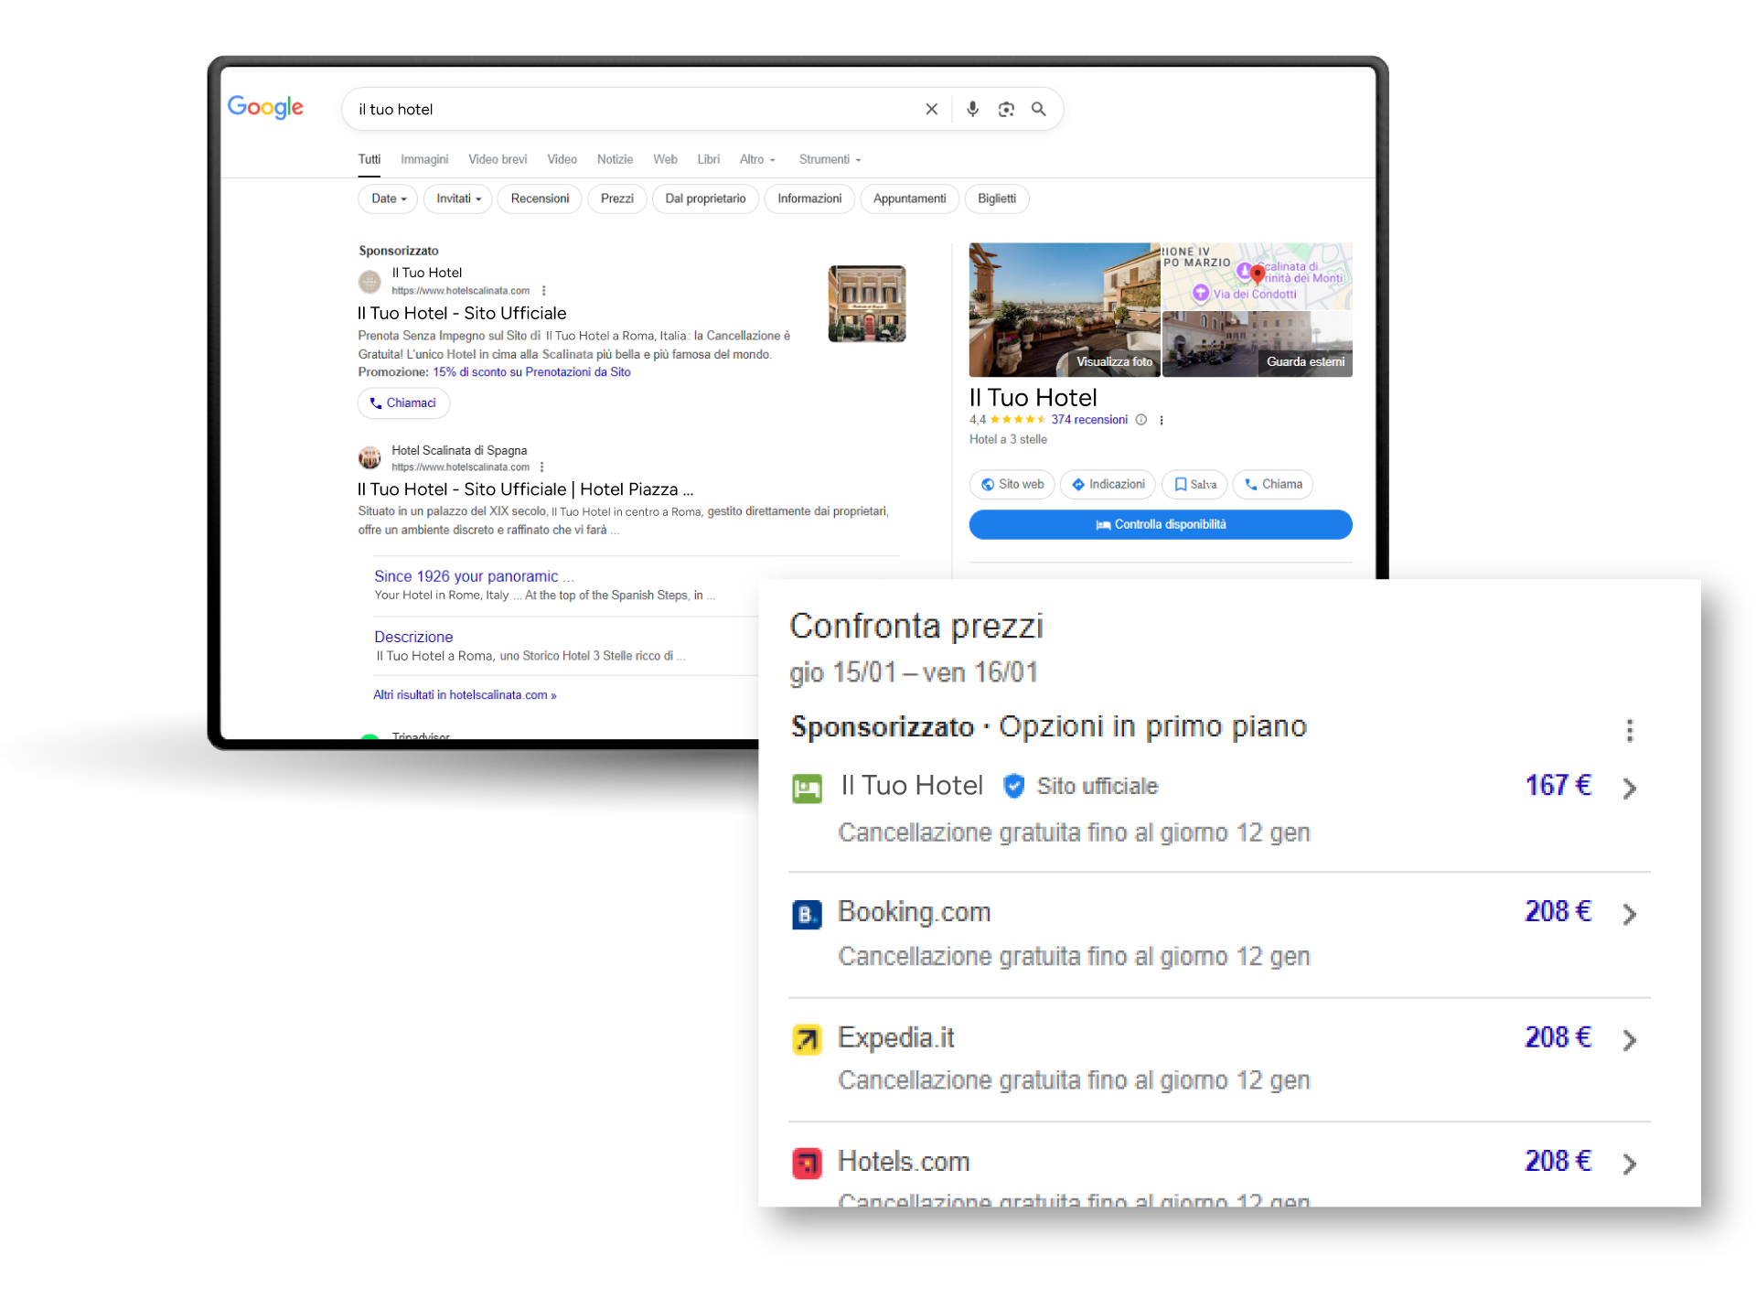Image resolution: width=1756 pixels, height=1299 pixels.
Task: Open the Strumenti tools dropdown
Action: (829, 159)
